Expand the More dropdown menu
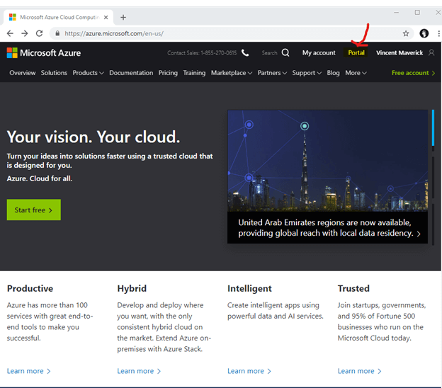This screenshot has width=442, height=388. (356, 73)
